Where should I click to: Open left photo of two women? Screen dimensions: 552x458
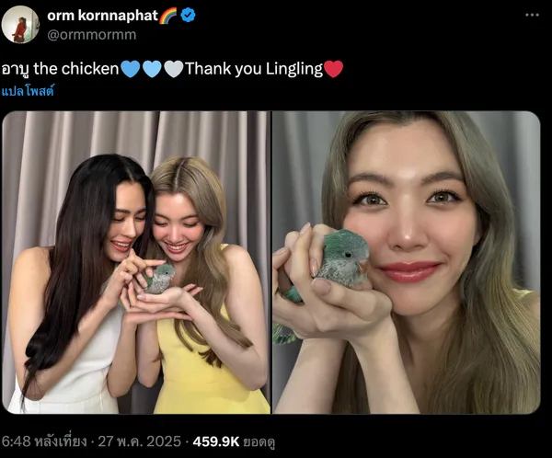pyautogui.click(x=136, y=262)
